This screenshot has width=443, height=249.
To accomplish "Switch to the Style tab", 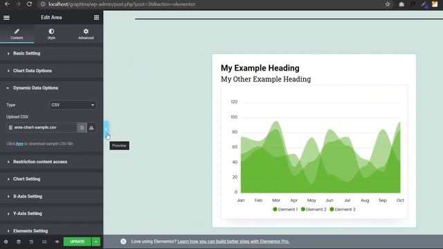I will (51, 34).
